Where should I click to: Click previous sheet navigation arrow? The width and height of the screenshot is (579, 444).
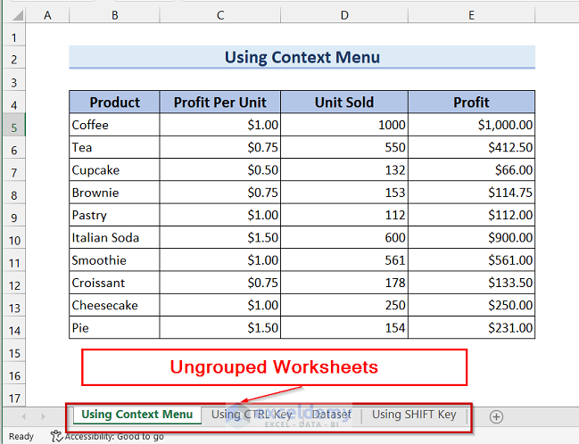click(21, 416)
